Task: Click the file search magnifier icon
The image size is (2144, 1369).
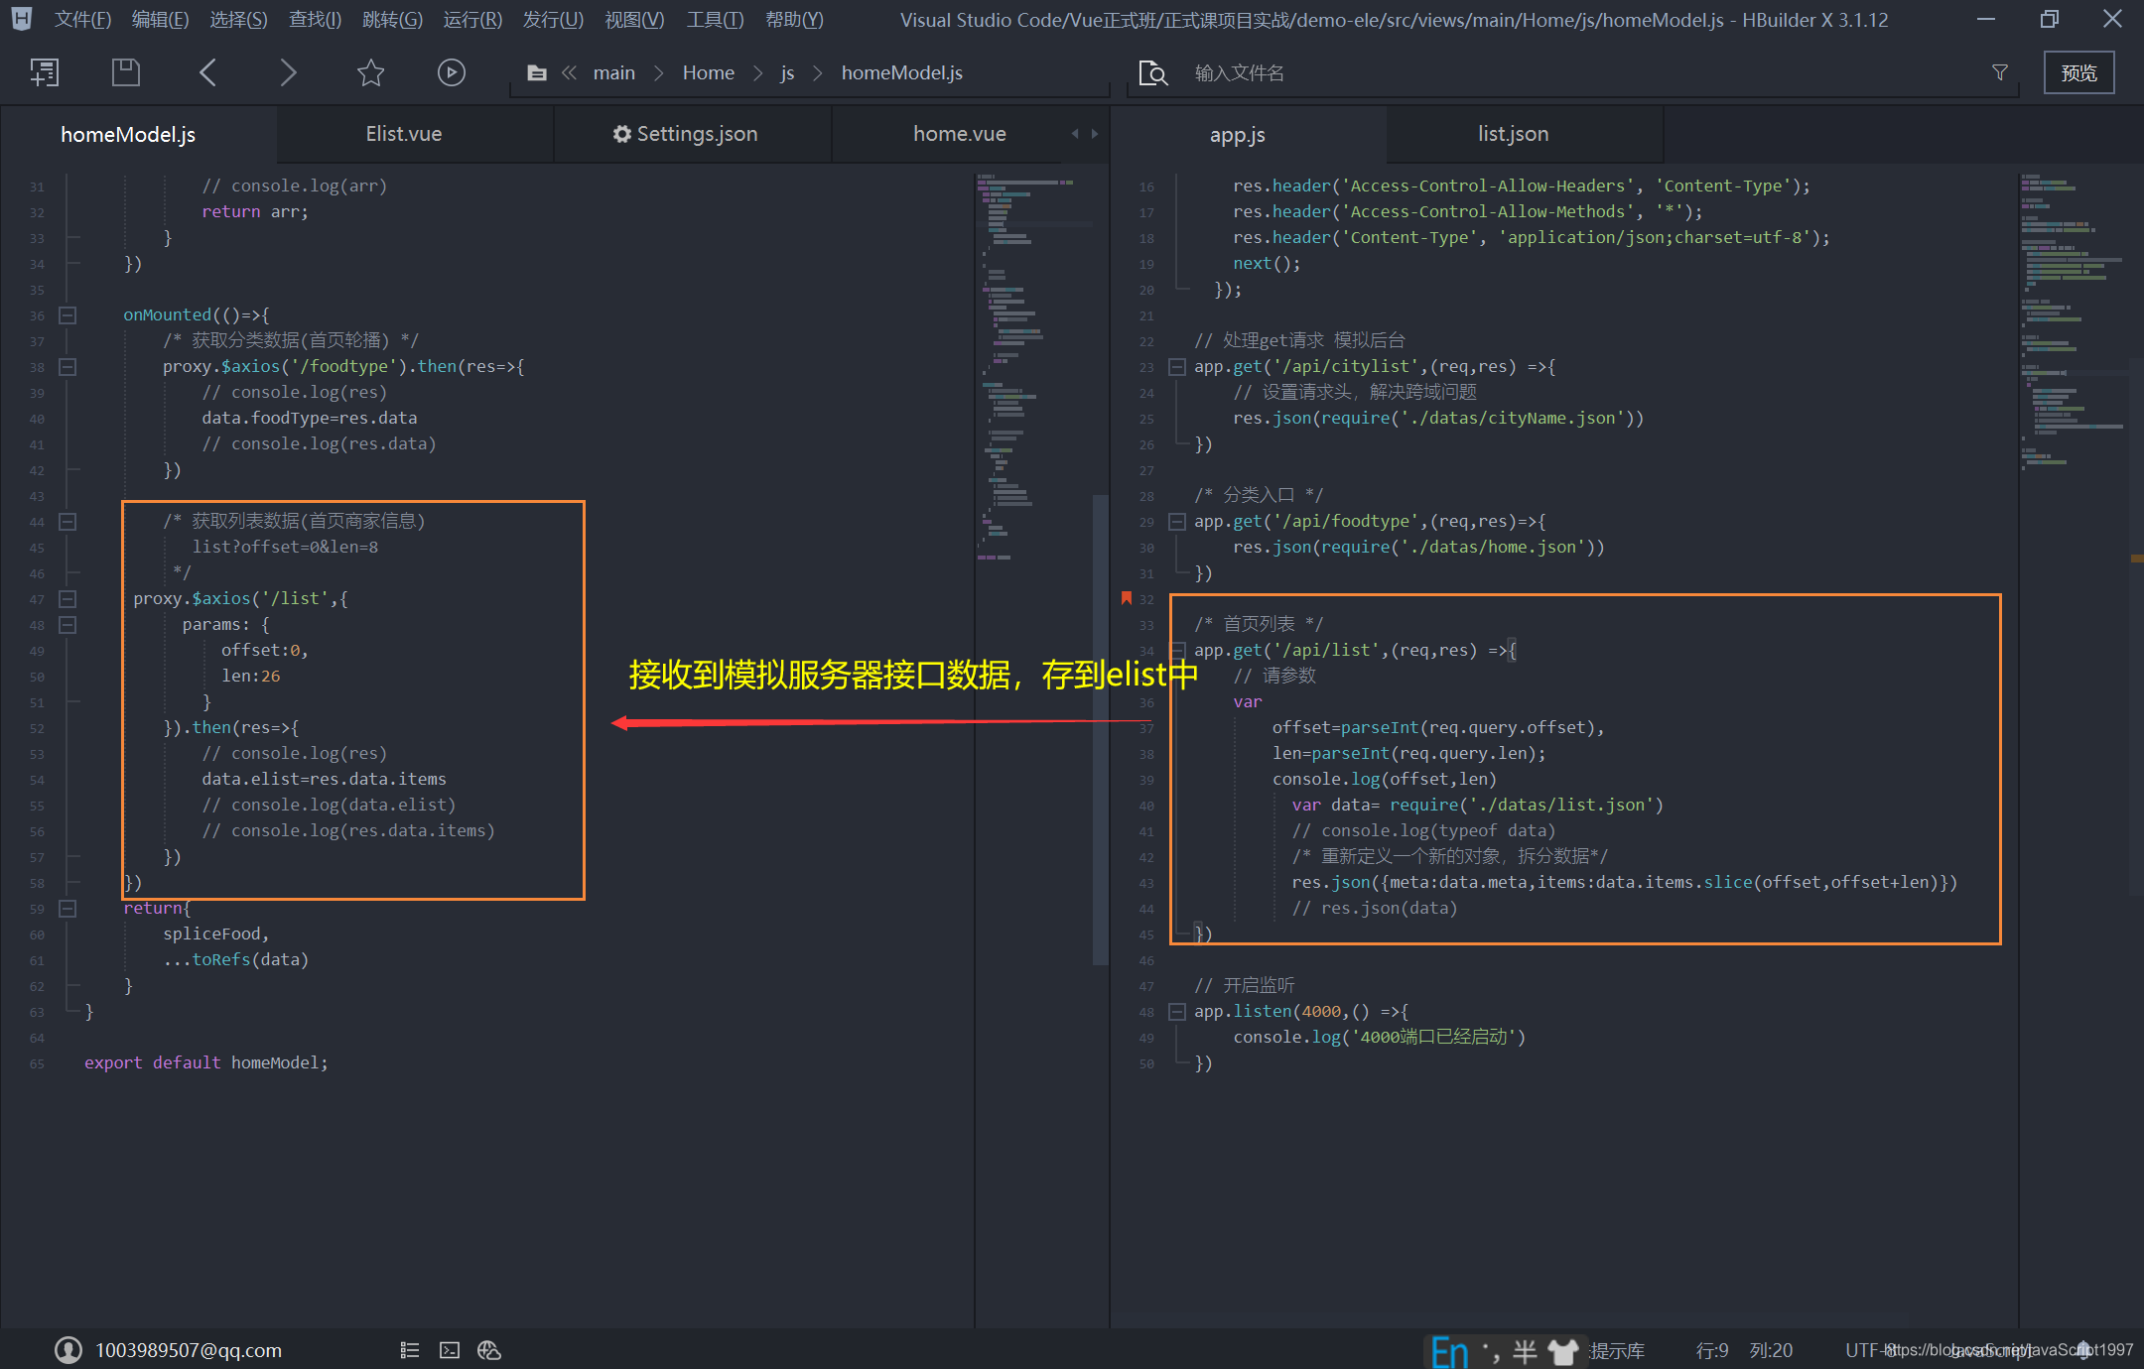Action: click(x=1153, y=72)
